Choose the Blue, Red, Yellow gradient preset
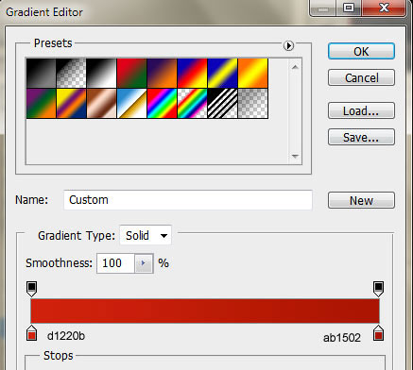 [193, 73]
